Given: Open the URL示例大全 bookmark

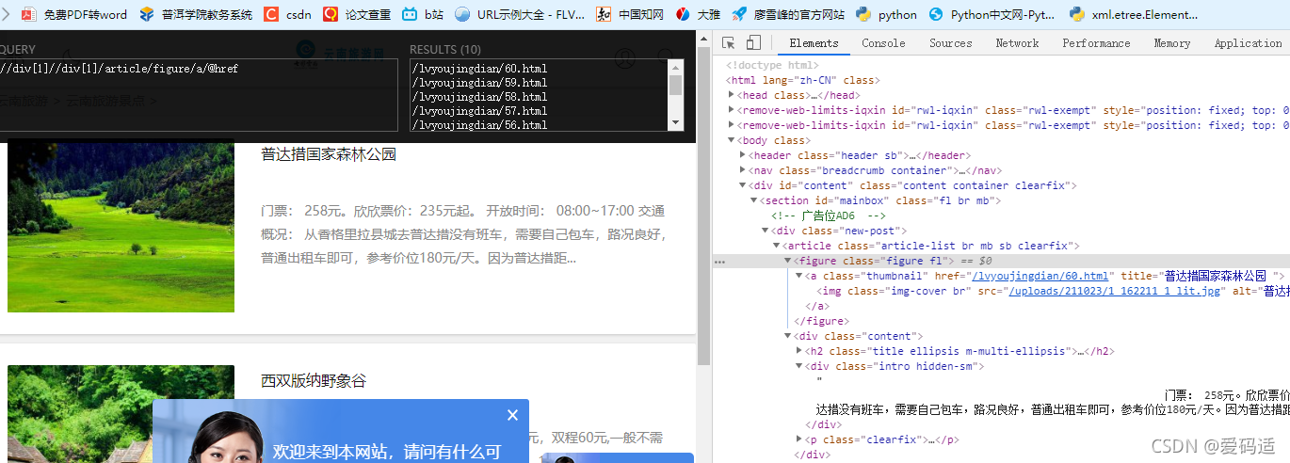Looking at the screenshot, I should 519,14.
